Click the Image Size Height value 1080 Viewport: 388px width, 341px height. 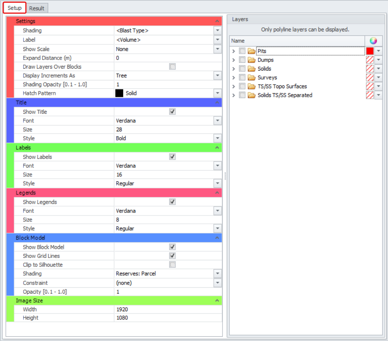click(122, 318)
